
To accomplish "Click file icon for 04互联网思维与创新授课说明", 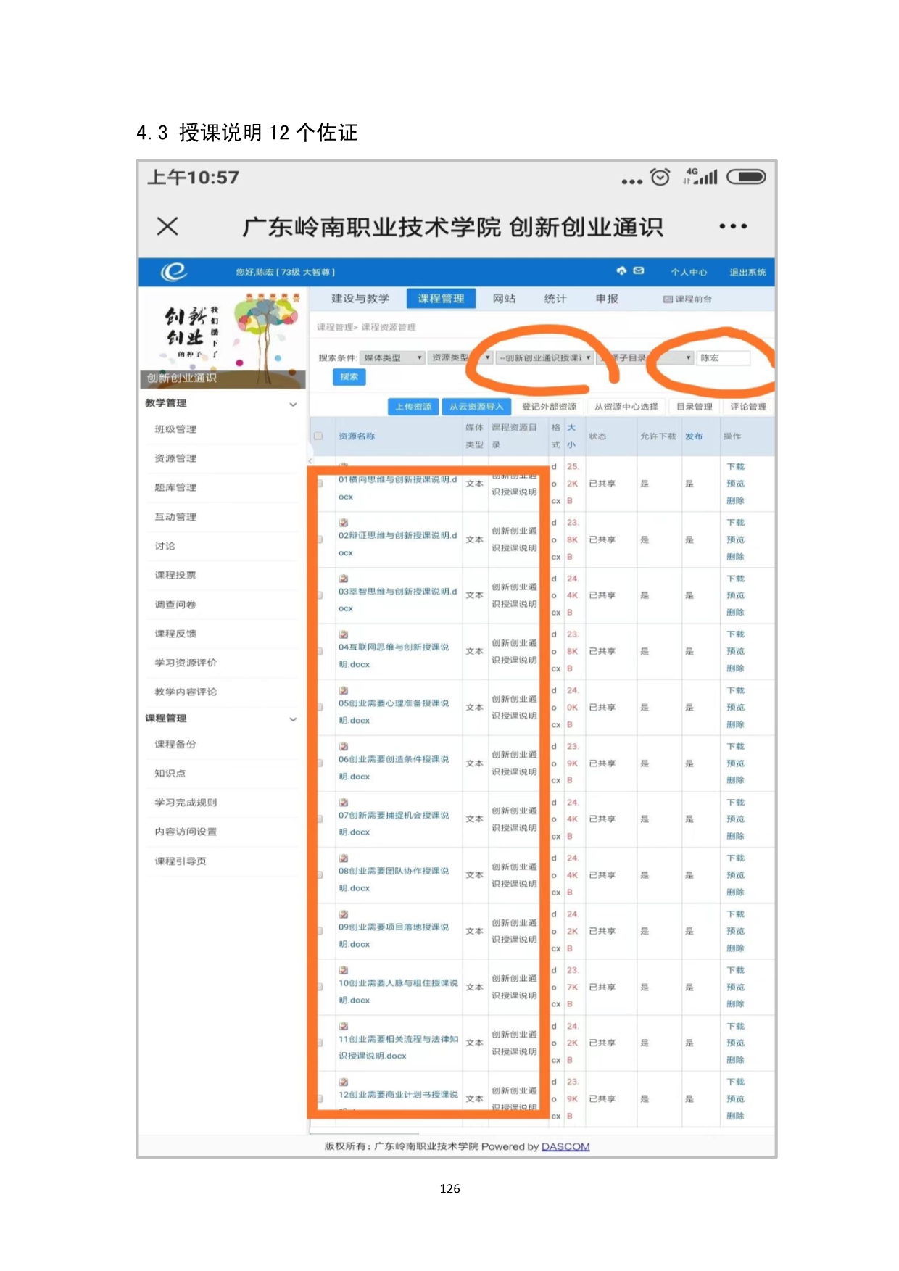I will point(344,634).
